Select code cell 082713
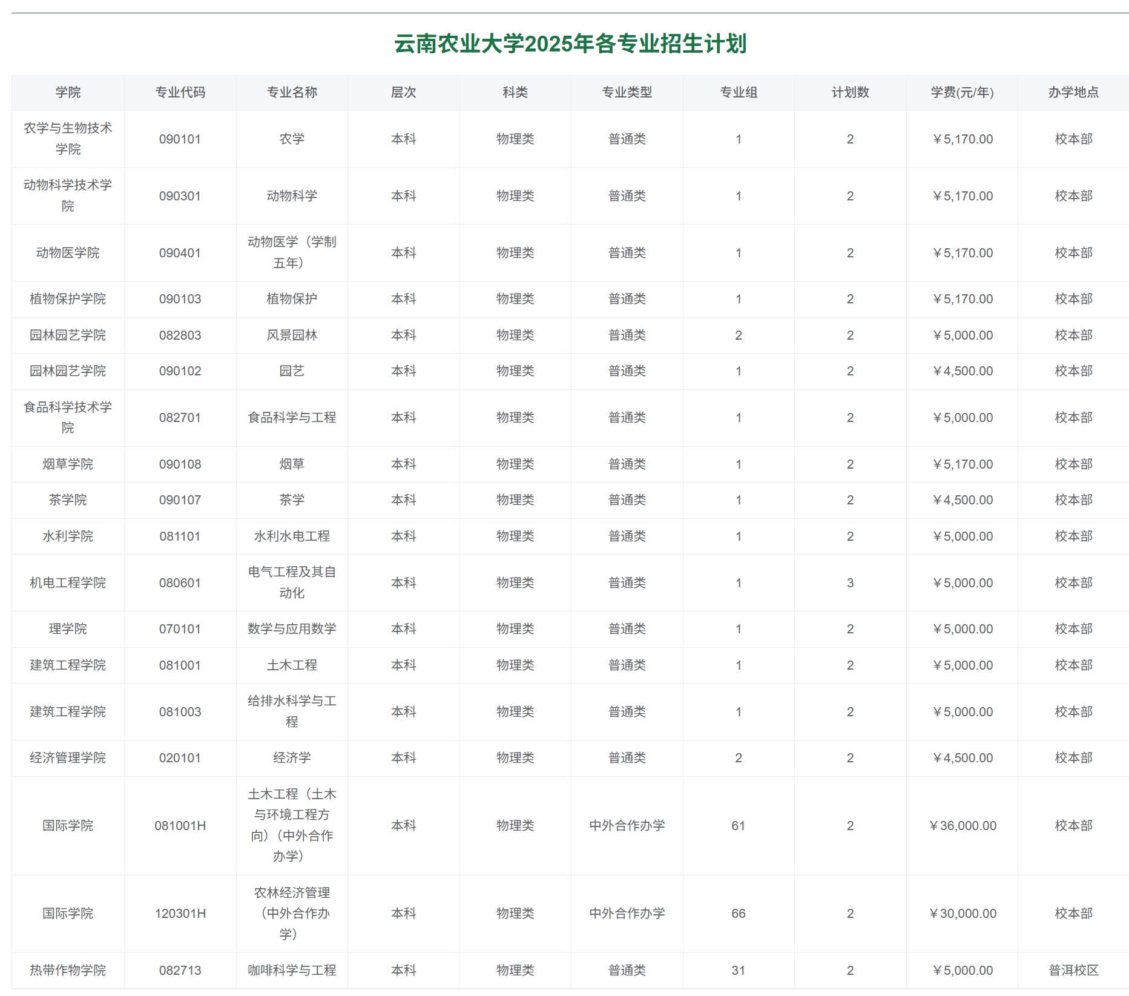 [x=180, y=971]
